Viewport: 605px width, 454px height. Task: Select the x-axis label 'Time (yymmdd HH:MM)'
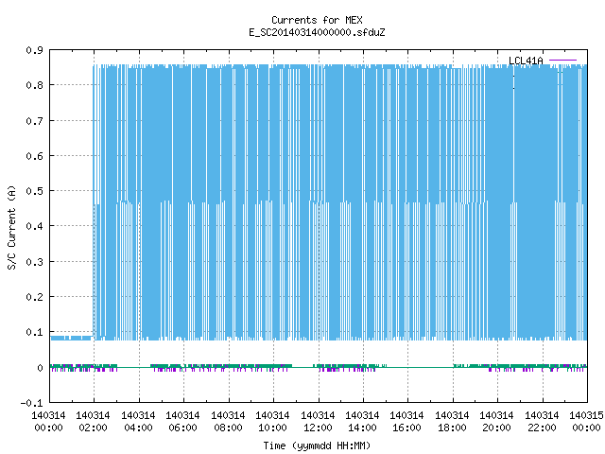[317, 445]
